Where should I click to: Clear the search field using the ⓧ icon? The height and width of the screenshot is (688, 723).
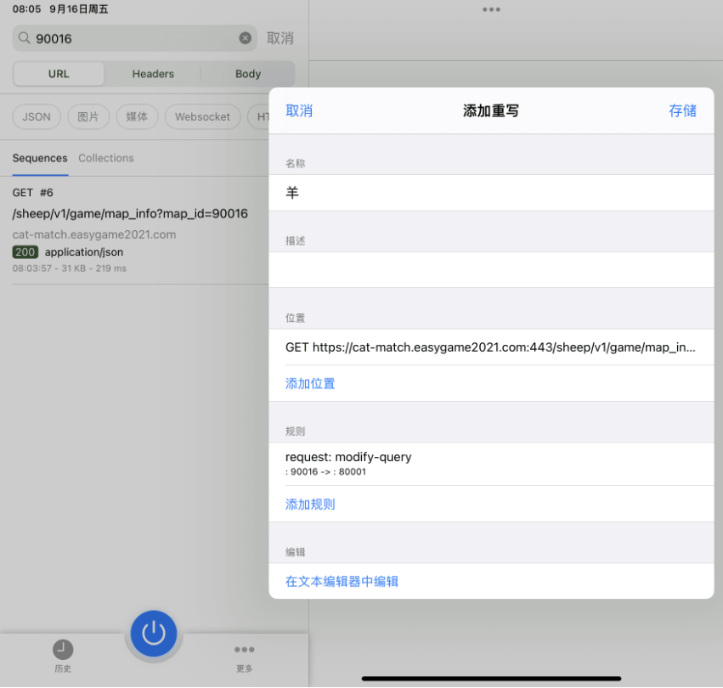coord(246,37)
